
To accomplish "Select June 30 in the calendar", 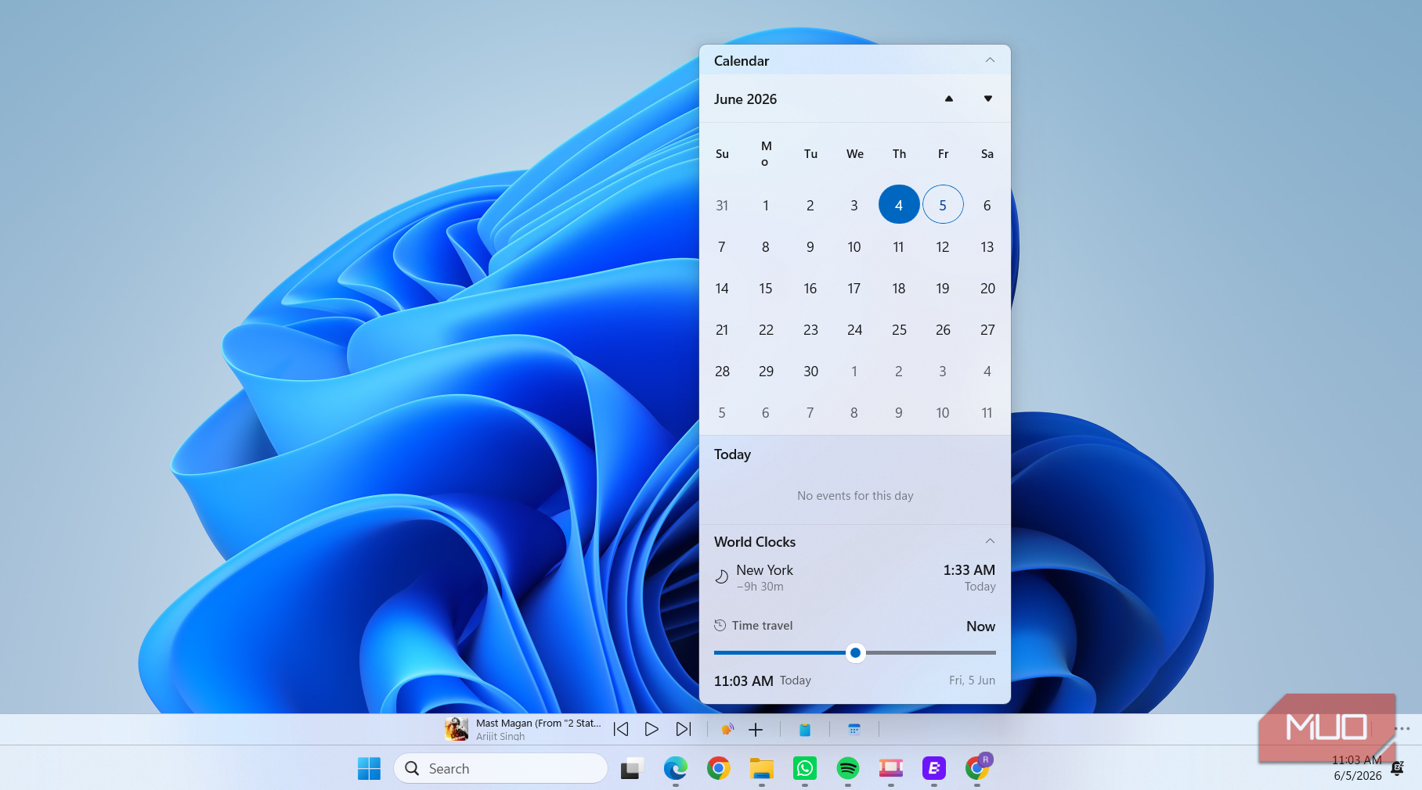I will click(x=810, y=372).
